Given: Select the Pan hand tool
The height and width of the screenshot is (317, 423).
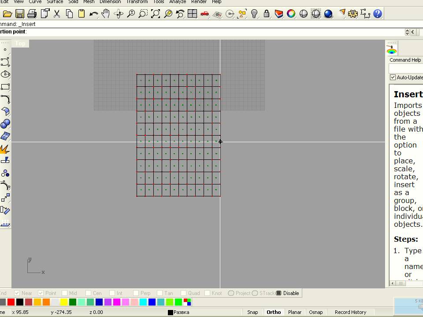Looking at the screenshot, I should (106, 14).
